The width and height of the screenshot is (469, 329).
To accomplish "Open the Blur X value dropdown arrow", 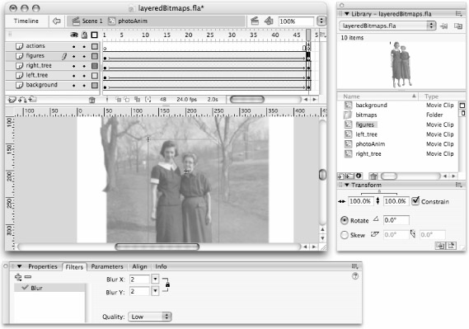I will click(x=155, y=280).
